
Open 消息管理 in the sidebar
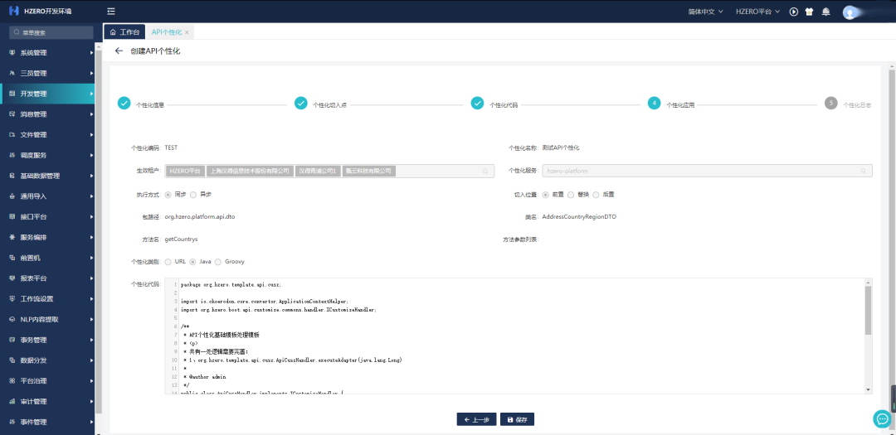click(x=47, y=114)
